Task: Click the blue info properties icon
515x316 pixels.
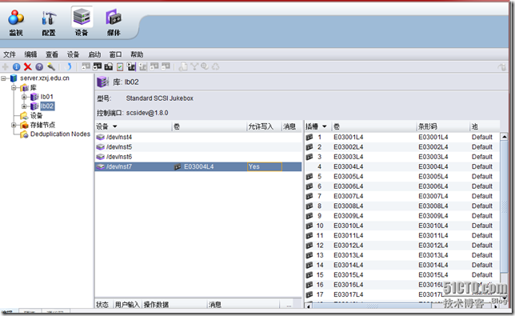Action: 17,67
